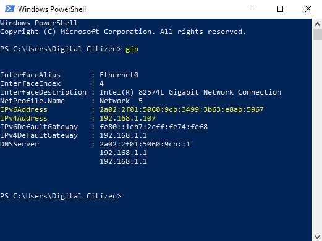Click the scrollbar down arrow
Screen dimensions: 322x241
(317, 237)
